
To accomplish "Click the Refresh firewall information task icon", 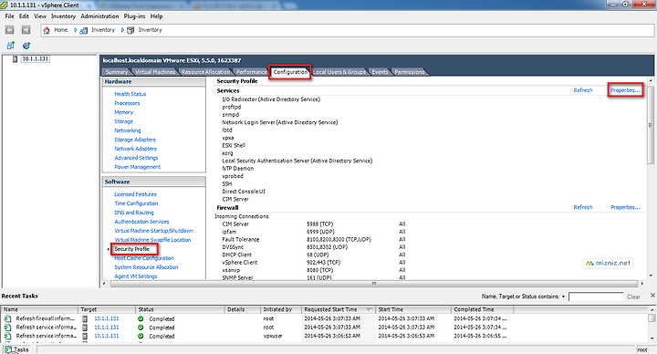I will click(8, 318).
